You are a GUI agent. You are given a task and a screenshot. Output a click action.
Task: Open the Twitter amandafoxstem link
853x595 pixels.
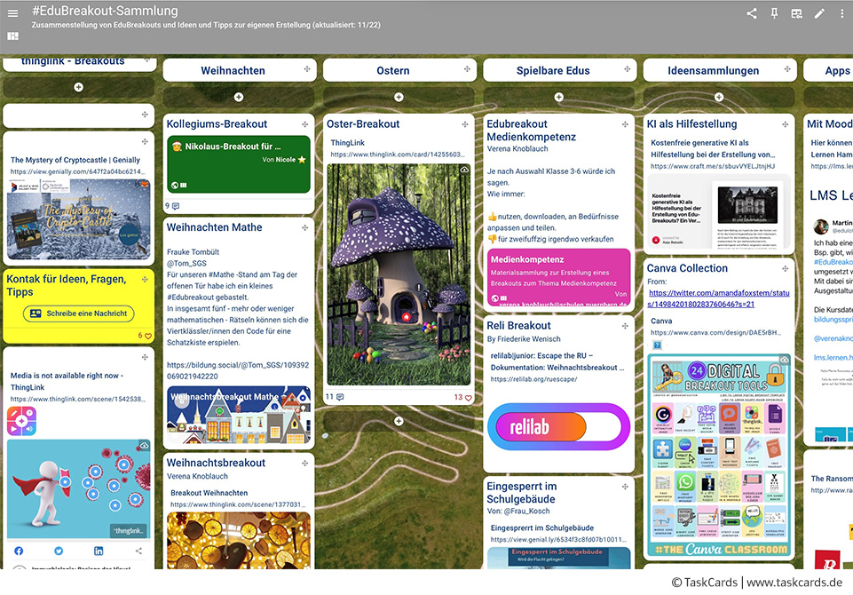719,298
